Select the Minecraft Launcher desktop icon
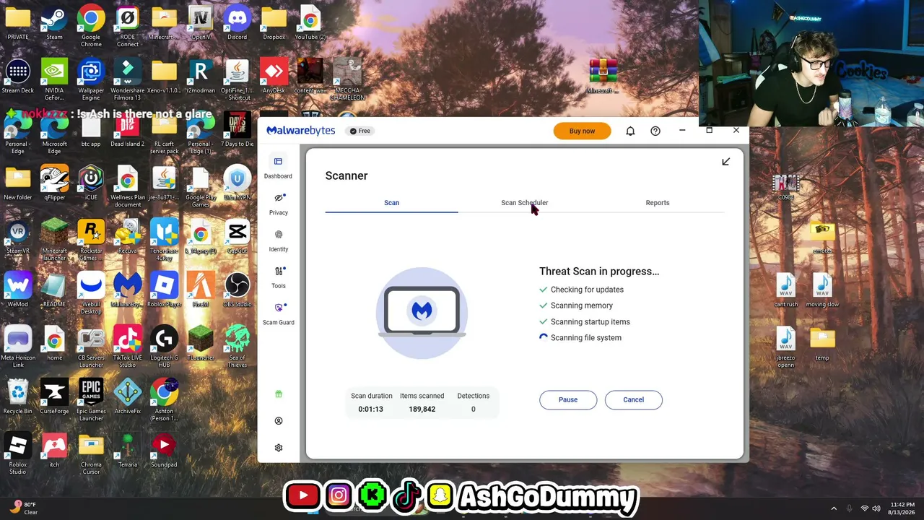924x520 pixels. [x=54, y=240]
